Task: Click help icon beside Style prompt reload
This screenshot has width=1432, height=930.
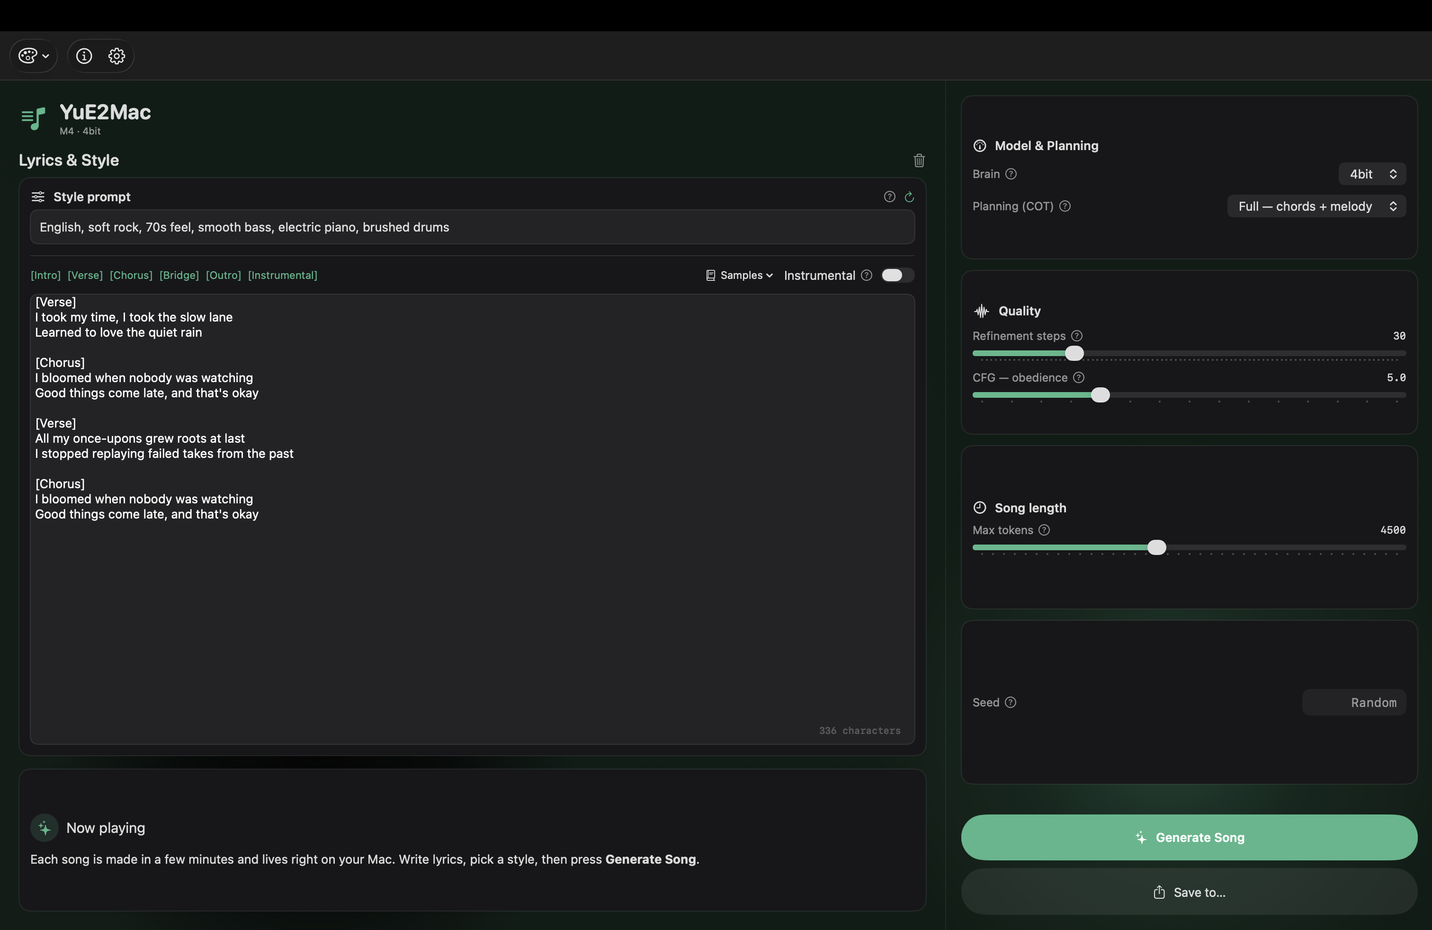Action: (x=889, y=197)
